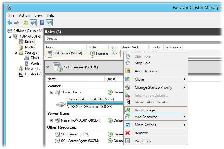Screen dimensions: 224x149
Task: Expand the Name: KOM-AD01-DBCL44 entry
Action: (51, 120)
